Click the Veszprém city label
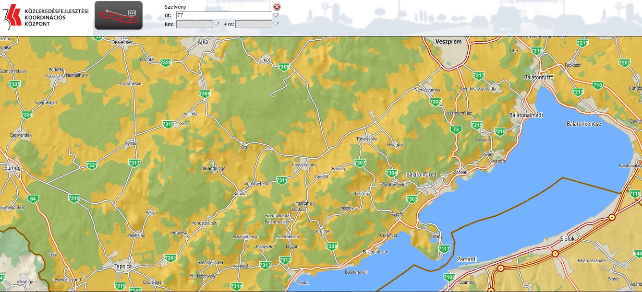This screenshot has height=292, width=642. [x=448, y=42]
